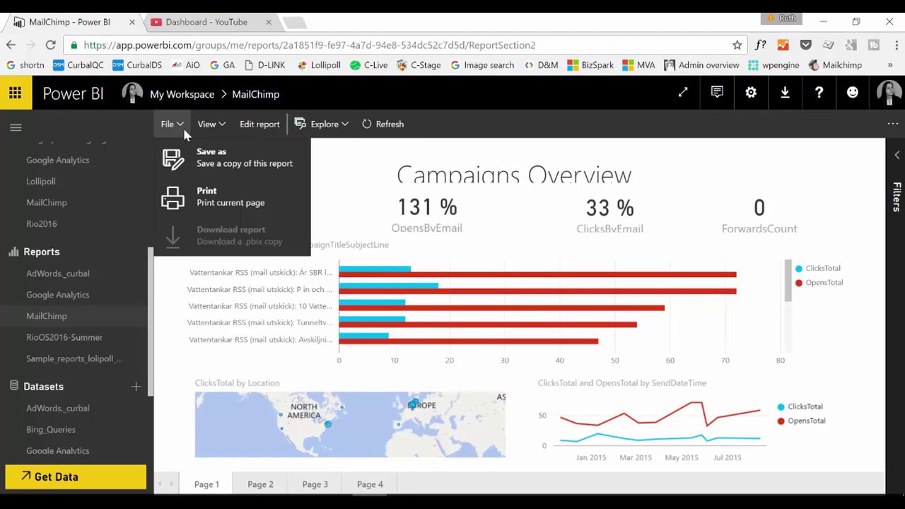Collapse the Reports section header
Screen dimensions: 905x509
(41, 252)
